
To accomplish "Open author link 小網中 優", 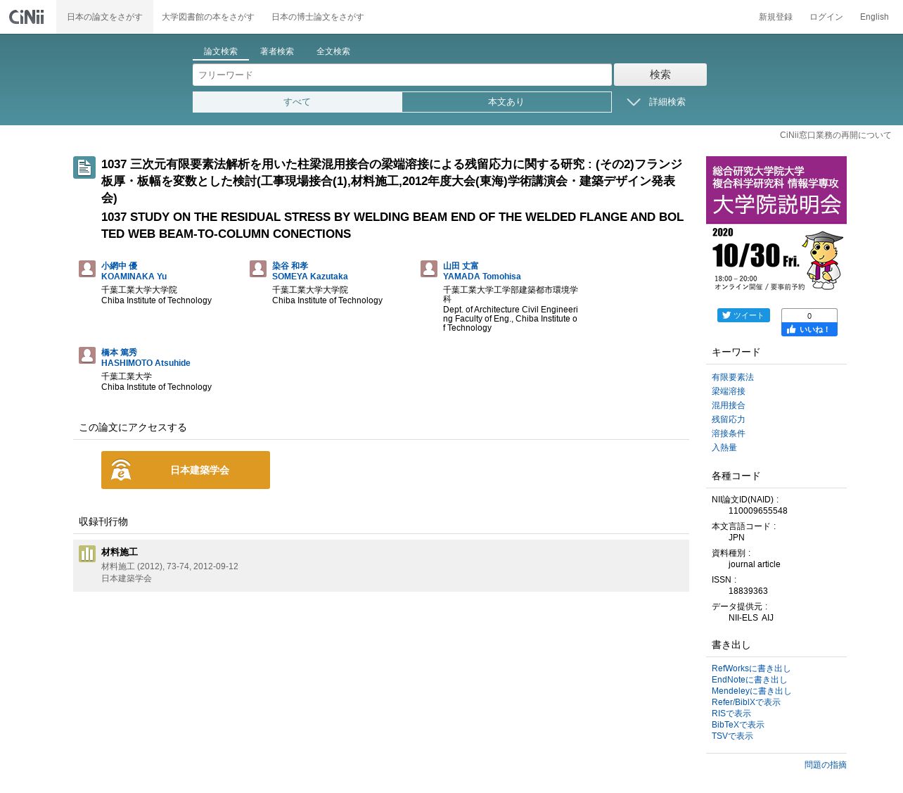I will [120, 266].
